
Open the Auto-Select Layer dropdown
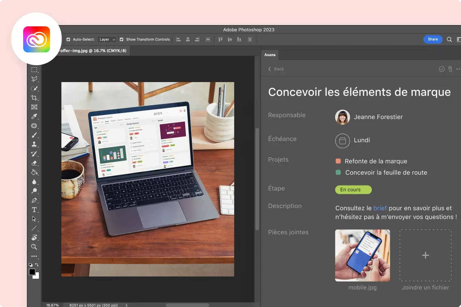tap(106, 39)
